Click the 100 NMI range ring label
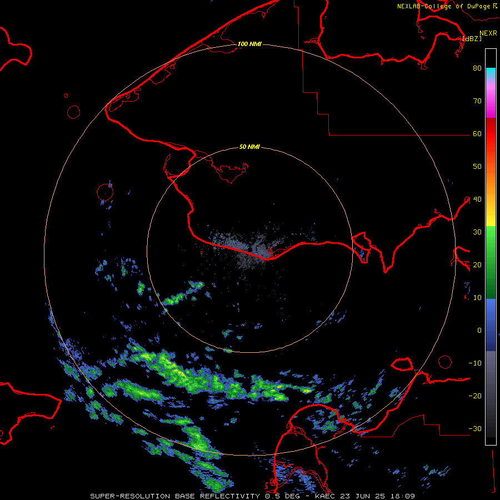 pos(249,44)
